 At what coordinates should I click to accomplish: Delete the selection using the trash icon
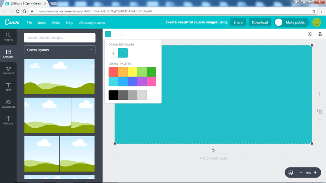coord(320,34)
